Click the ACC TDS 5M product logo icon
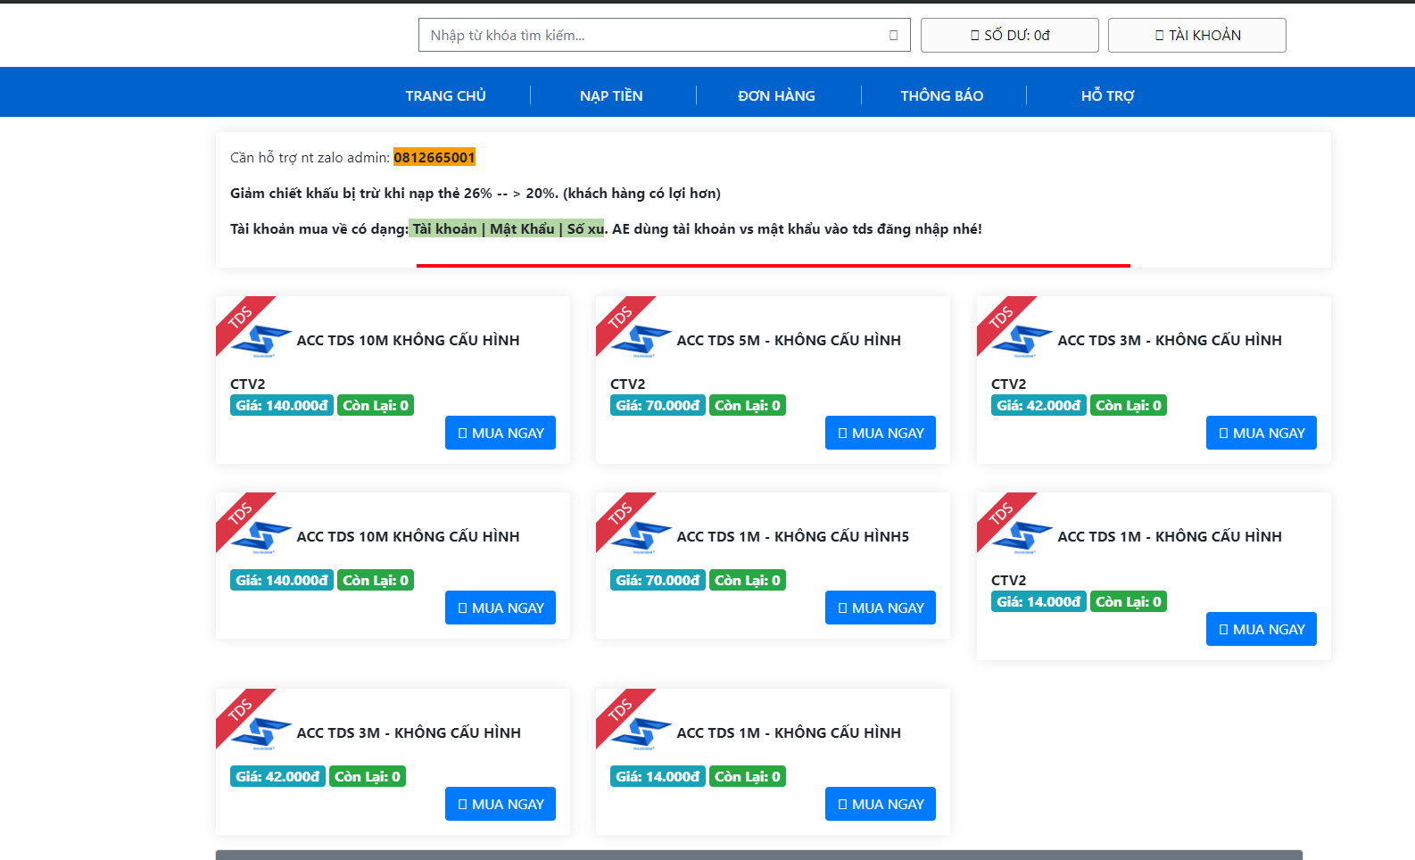 [641, 342]
